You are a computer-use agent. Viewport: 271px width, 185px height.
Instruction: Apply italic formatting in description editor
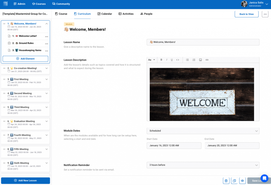167,60
